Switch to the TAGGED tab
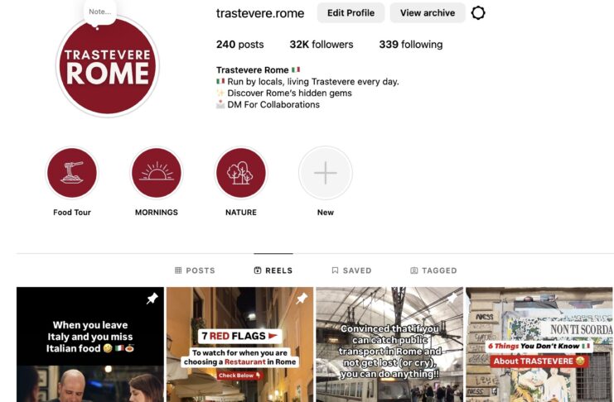 point(433,270)
